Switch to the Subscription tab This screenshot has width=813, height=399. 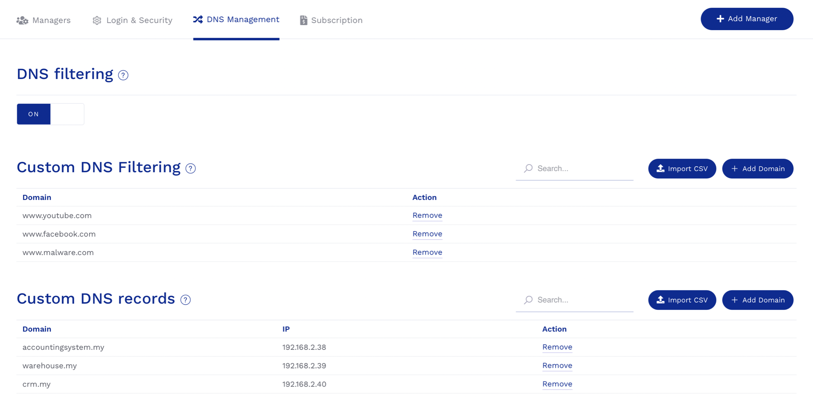[331, 20]
